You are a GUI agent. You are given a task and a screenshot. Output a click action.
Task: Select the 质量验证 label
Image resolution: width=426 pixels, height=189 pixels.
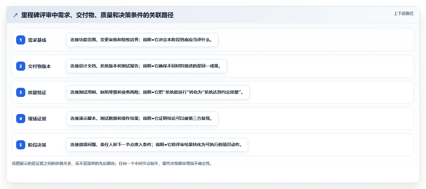pos(37,92)
